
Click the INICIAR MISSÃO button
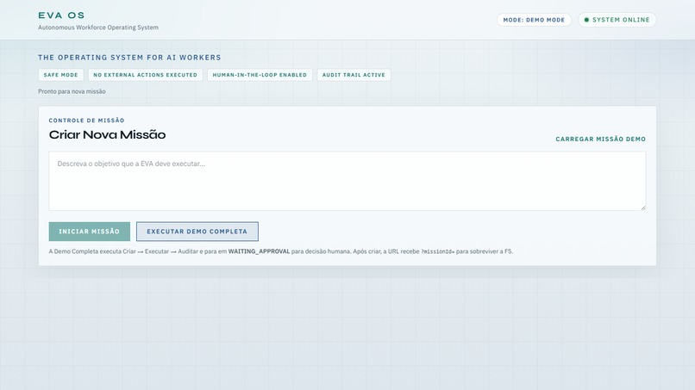89,232
